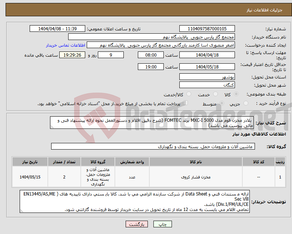Screen dimensions: 292x234
Task: Click the remaining days field showing 9
Action: click(111, 55)
